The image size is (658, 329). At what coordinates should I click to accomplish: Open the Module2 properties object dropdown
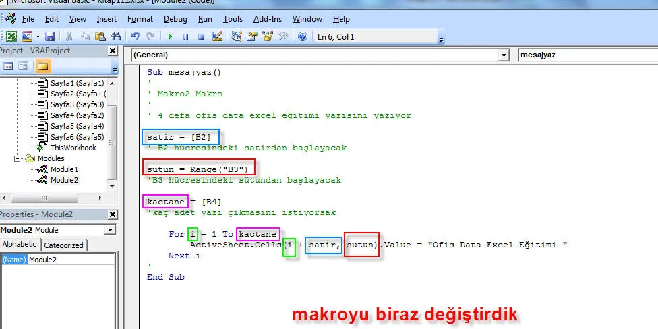tap(110, 230)
